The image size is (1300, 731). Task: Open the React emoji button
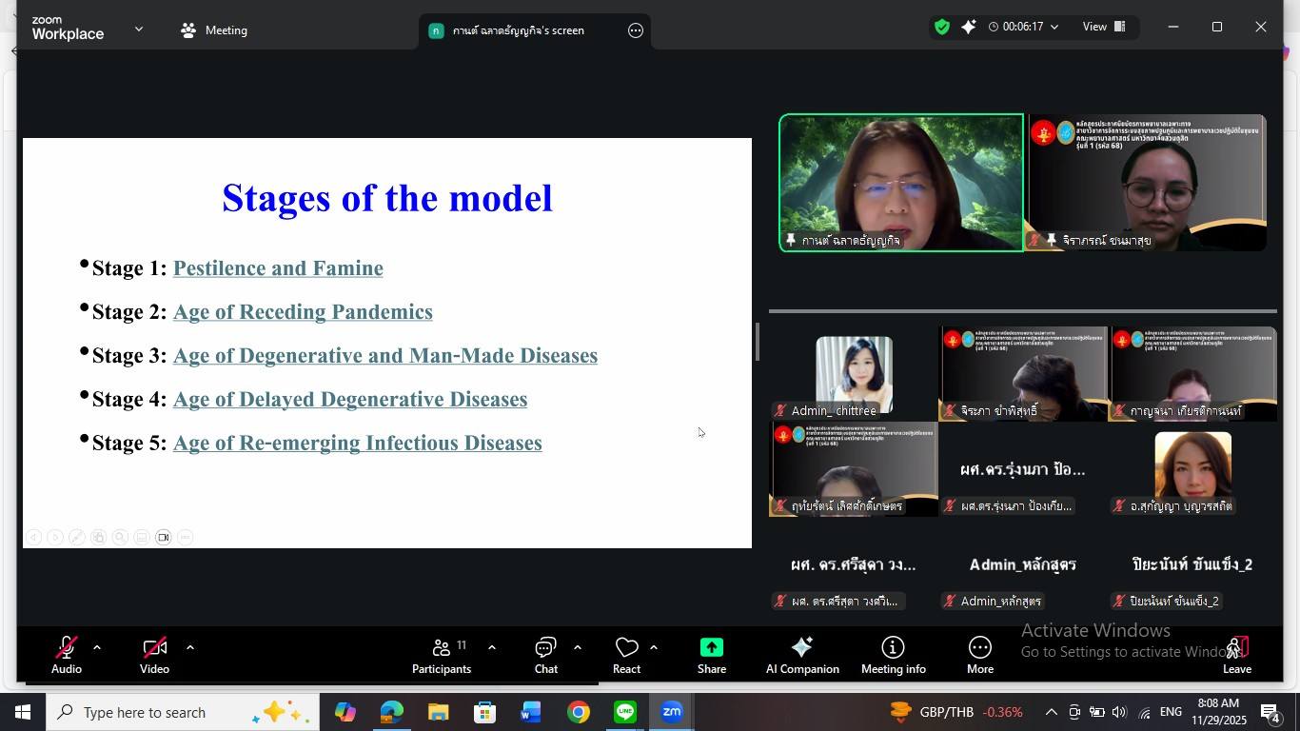coord(626,655)
